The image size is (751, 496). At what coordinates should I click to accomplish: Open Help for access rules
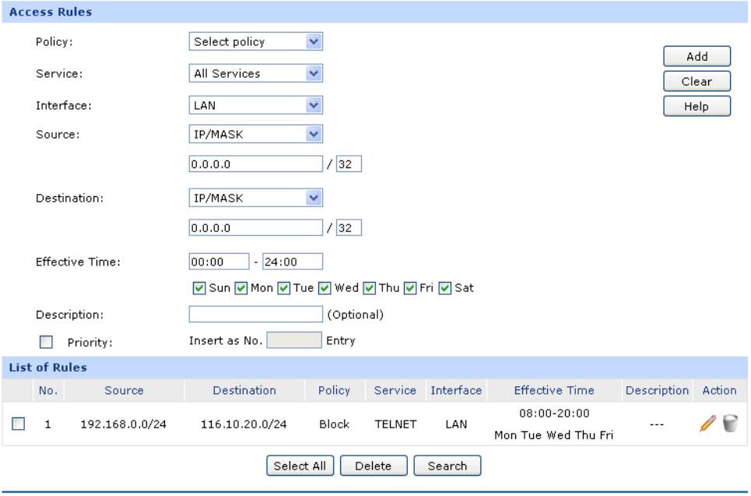(x=697, y=107)
